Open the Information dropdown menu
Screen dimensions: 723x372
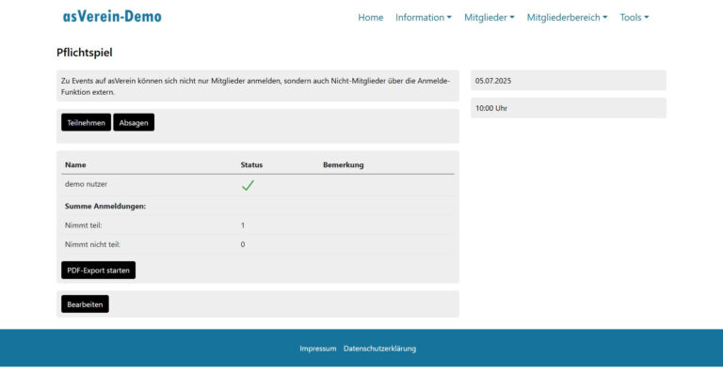click(x=424, y=18)
